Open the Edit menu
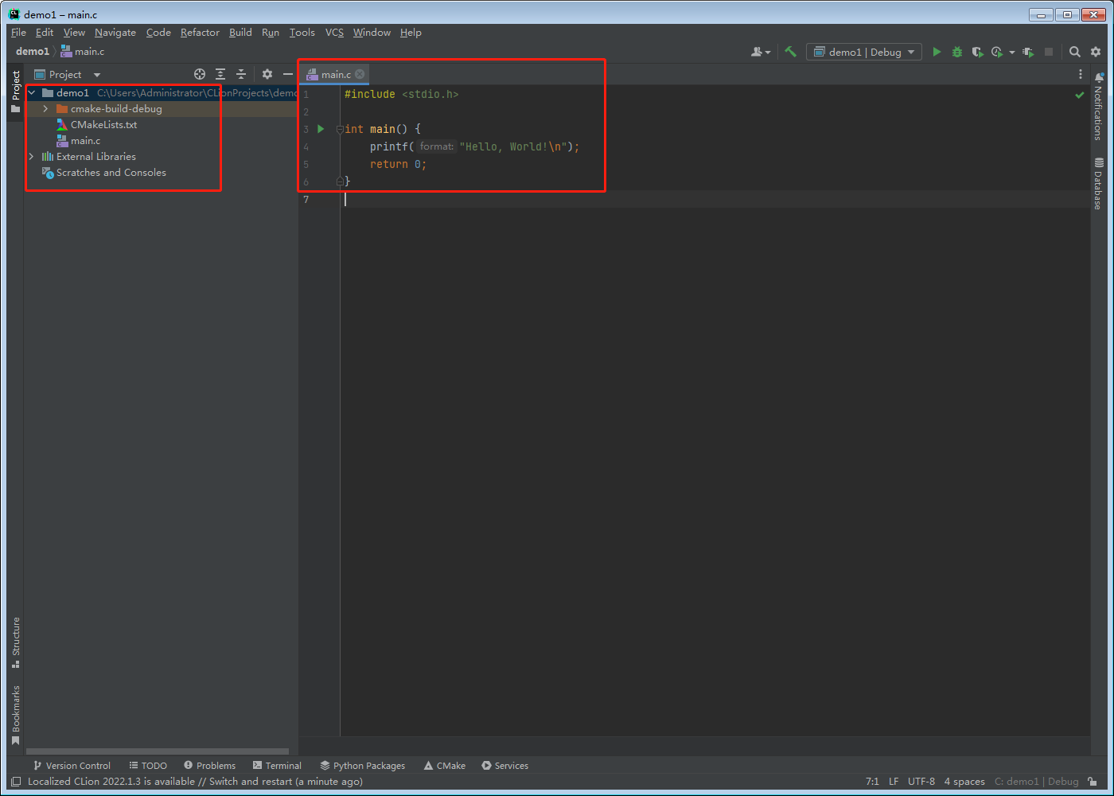The image size is (1114, 796). (x=45, y=33)
